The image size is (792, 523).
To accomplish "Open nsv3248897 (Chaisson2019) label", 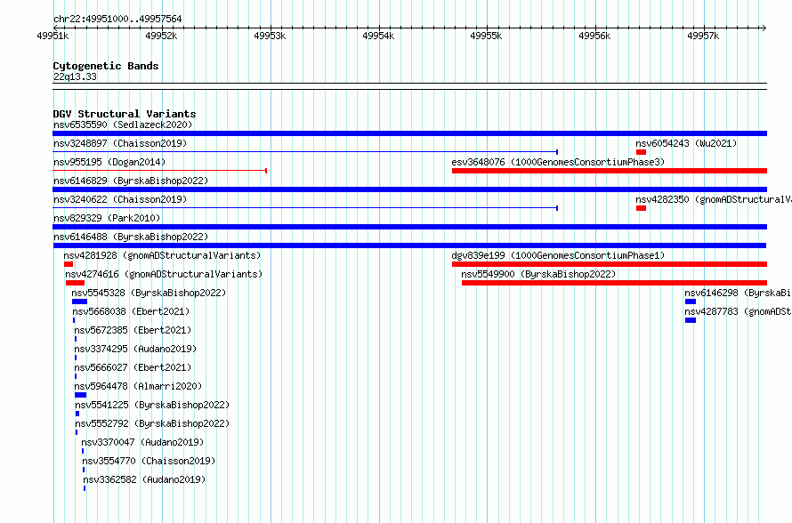I will coord(120,143).
